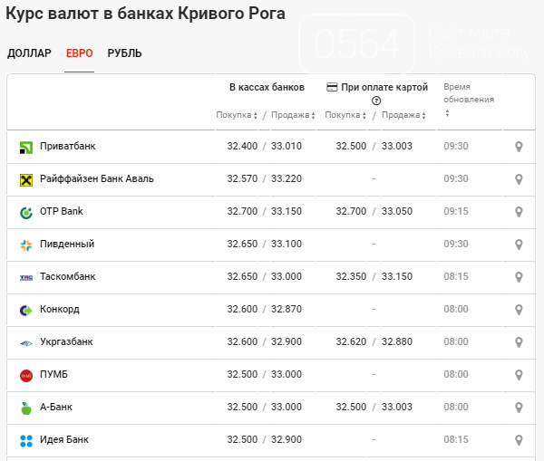544x461 pixels.
Task: Switch to the РУБЛЬ tab
Action: pyautogui.click(x=124, y=53)
